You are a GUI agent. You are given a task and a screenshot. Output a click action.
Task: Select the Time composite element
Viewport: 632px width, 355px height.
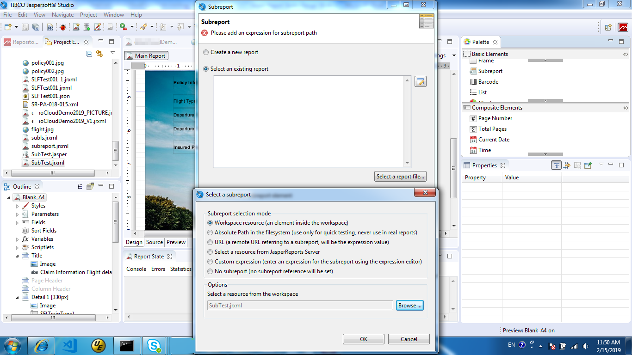click(484, 150)
